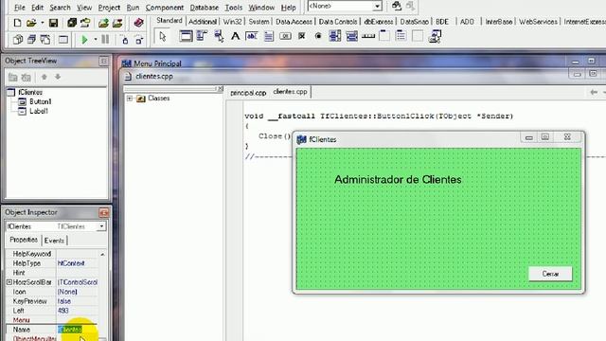Open the Run button dropdown arrow
The width and height of the screenshot is (606, 341).
(95, 40)
